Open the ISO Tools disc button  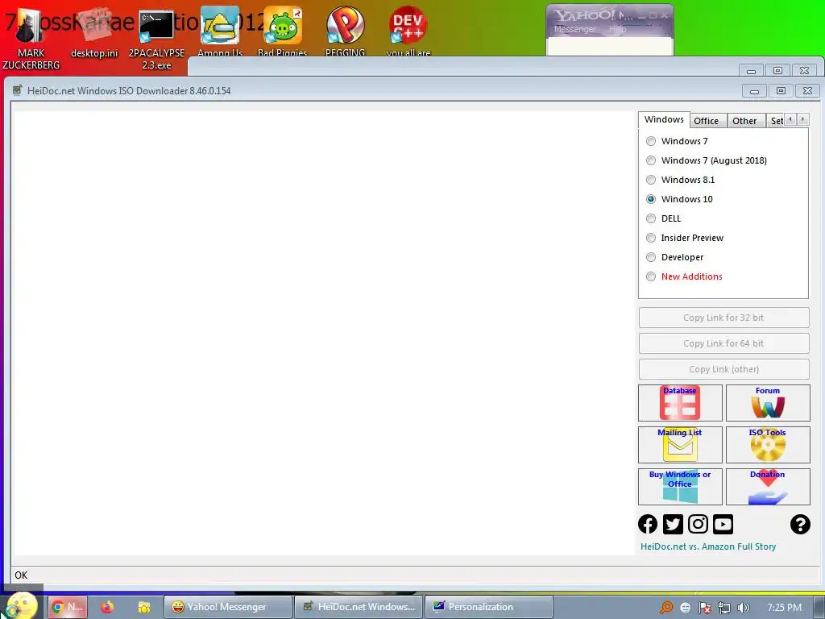coord(768,445)
